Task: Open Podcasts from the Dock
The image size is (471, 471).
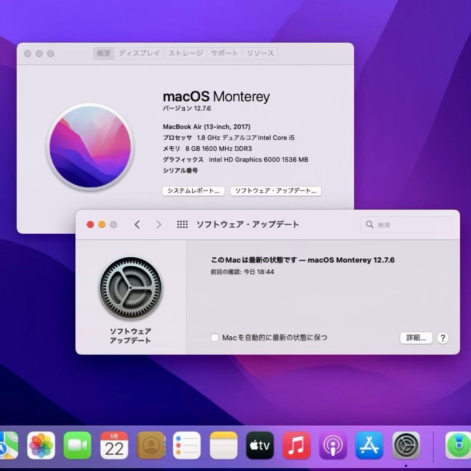Action: click(333, 445)
